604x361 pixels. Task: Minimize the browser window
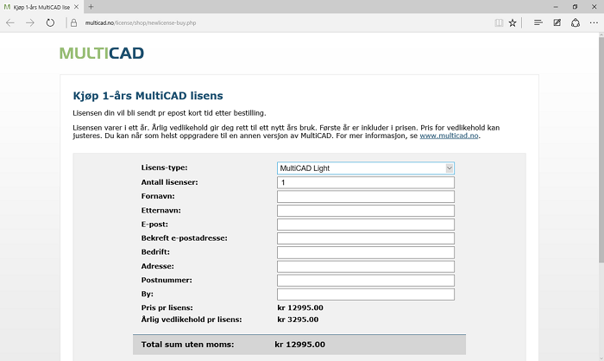coord(556,7)
